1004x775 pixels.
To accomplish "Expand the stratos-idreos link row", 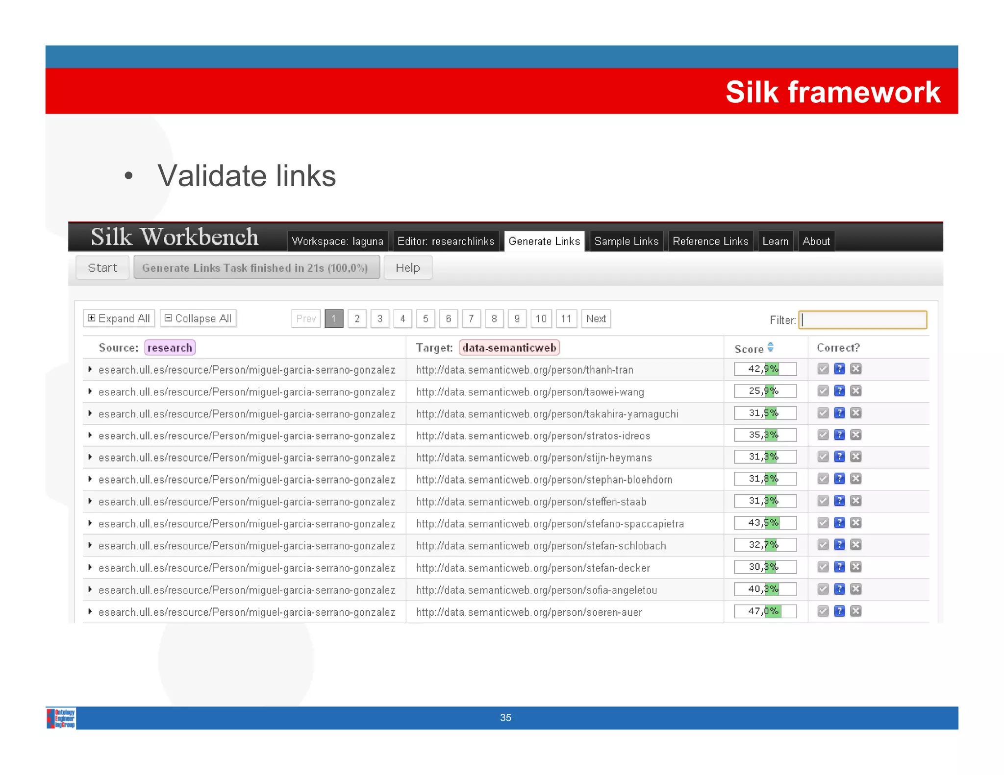I will click(90, 435).
